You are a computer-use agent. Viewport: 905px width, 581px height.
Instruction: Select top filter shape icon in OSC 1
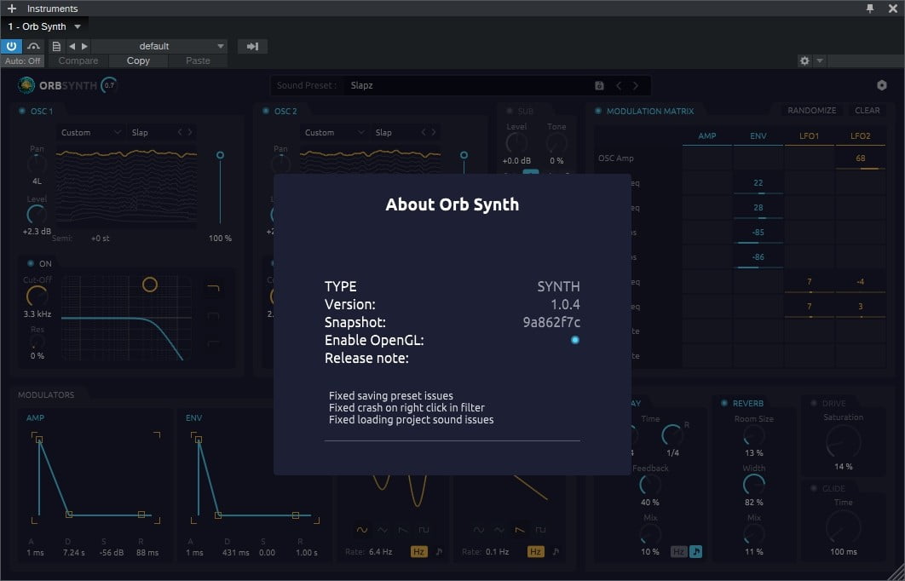point(214,288)
